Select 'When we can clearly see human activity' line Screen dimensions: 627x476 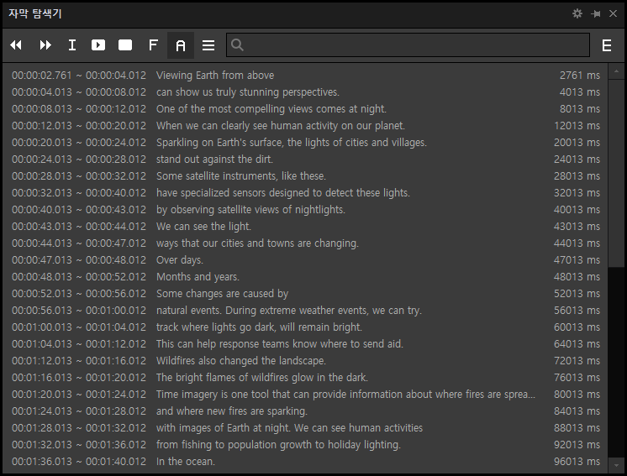click(x=281, y=126)
